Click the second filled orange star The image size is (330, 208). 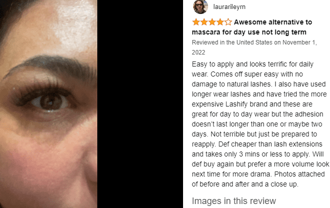point(204,22)
